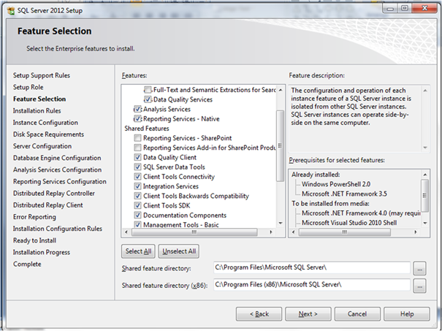Click Database Engine Configuration step
The width and height of the screenshot is (442, 331).
pos(57,158)
